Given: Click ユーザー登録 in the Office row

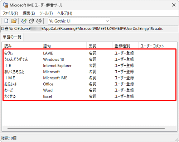Looking at the screenshot, I should (x=124, y=84).
